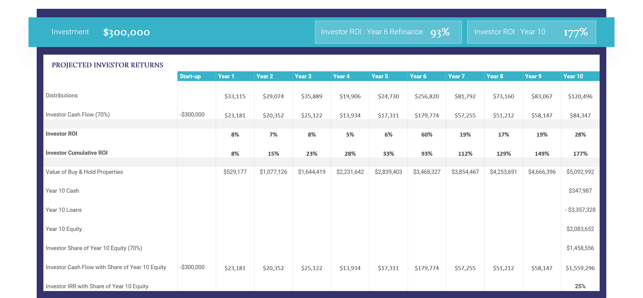The height and width of the screenshot is (298, 643).
Task: Click the Distributions row label
Action: click(62, 96)
